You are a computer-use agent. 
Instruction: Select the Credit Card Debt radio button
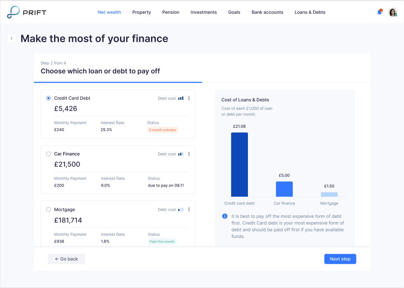coord(48,98)
